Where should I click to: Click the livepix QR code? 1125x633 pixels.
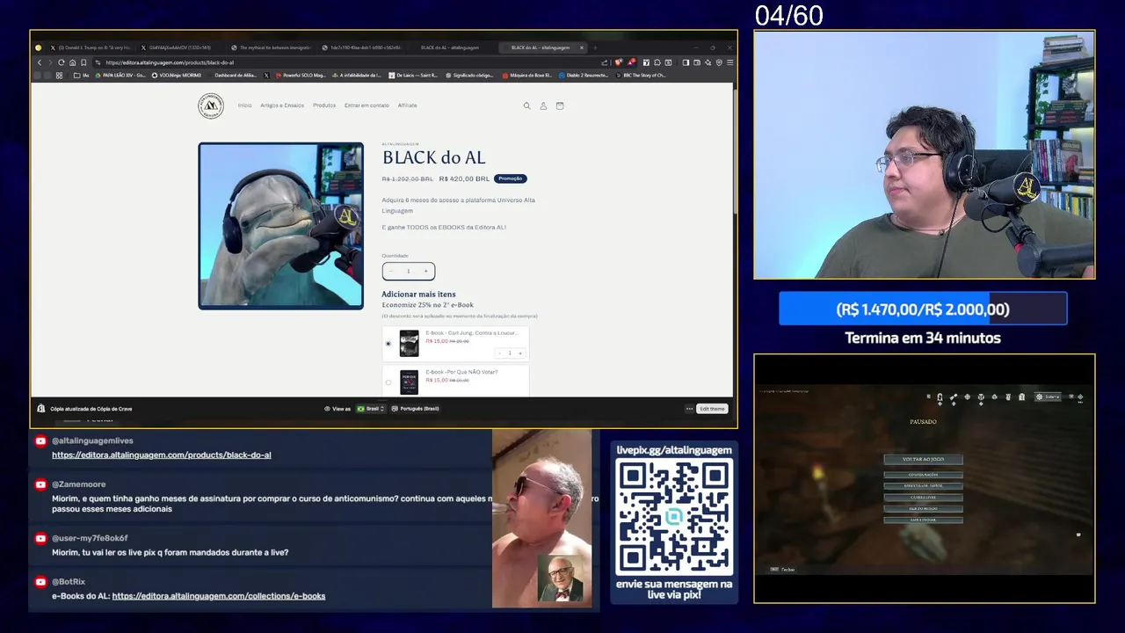pyautogui.click(x=674, y=517)
